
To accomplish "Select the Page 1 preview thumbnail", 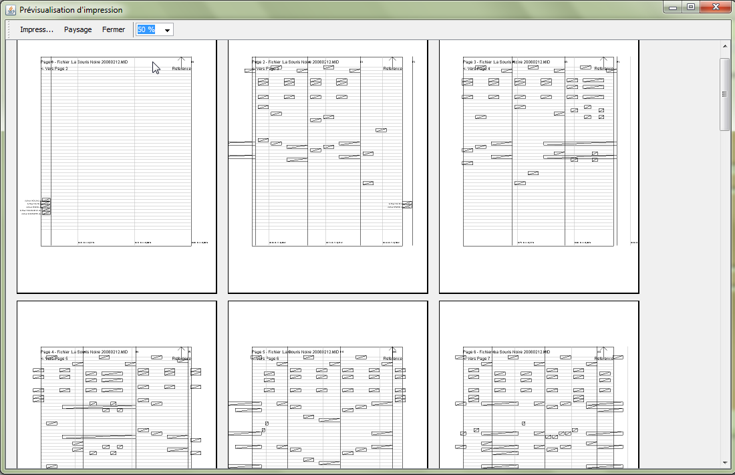I will pyautogui.click(x=117, y=166).
